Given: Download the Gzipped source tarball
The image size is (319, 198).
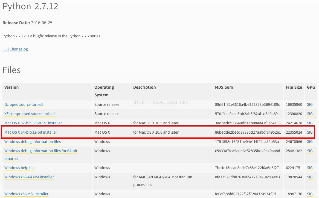Looking at the screenshot, I should [24, 104].
